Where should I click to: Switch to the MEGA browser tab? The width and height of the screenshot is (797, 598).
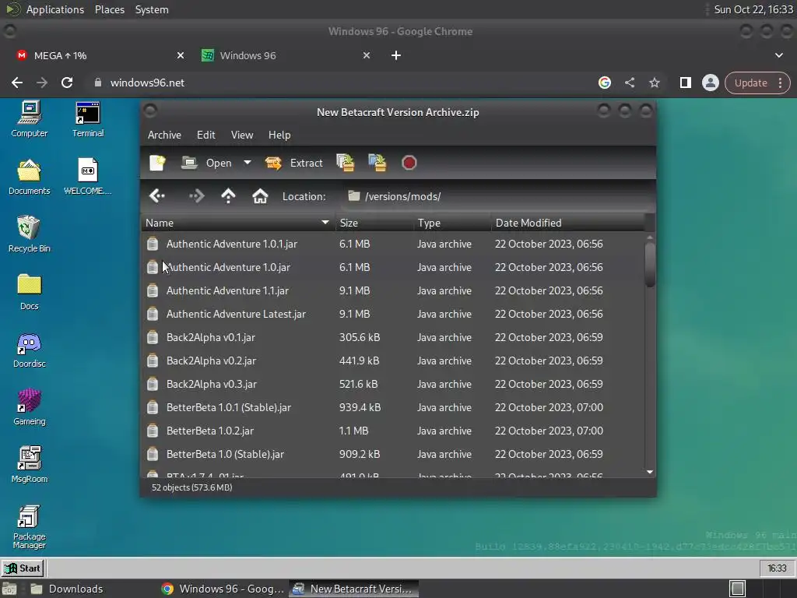(x=100, y=55)
